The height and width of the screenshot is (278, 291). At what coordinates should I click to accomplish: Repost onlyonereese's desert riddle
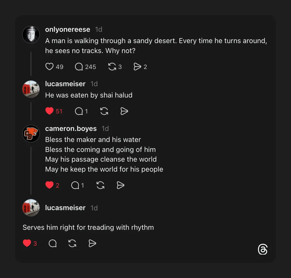[112, 67]
